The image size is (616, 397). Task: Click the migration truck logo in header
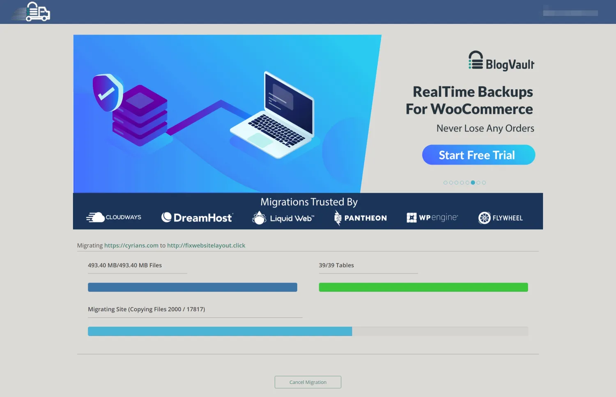(x=32, y=11)
